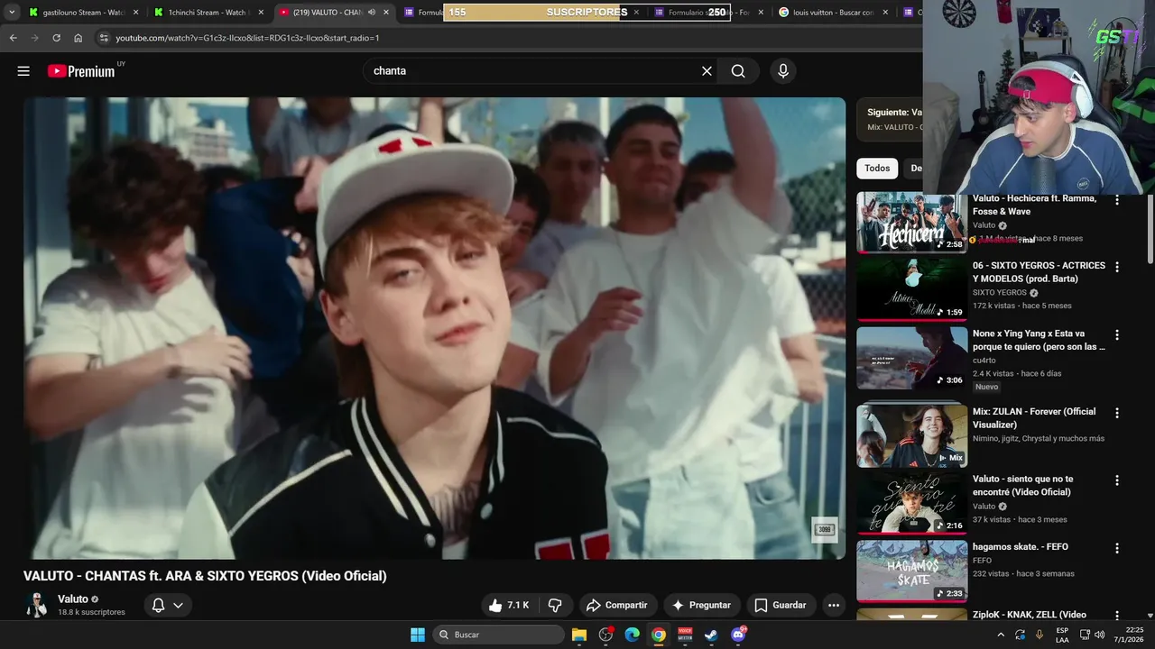The height and width of the screenshot is (649, 1155).
Task: Click inside the YouTube search field
Action: (x=532, y=71)
